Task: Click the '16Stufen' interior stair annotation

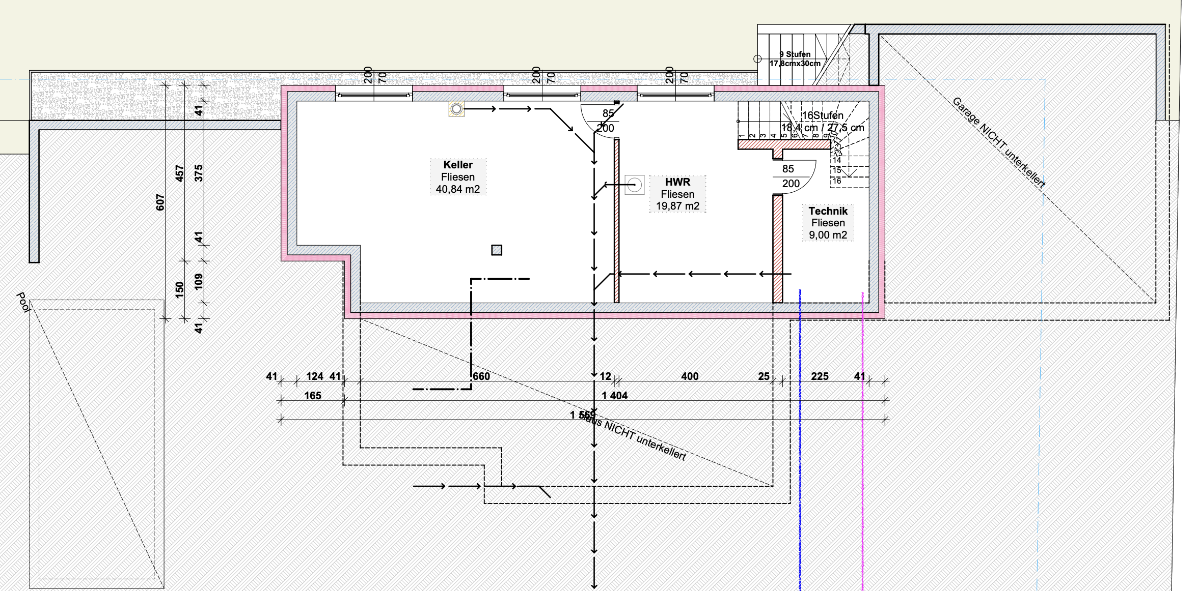Action: (x=823, y=115)
